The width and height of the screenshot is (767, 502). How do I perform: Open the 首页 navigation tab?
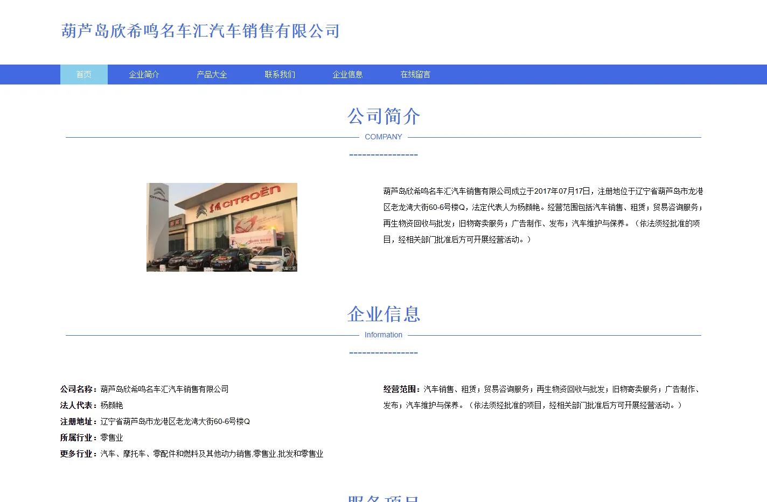click(x=84, y=74)
